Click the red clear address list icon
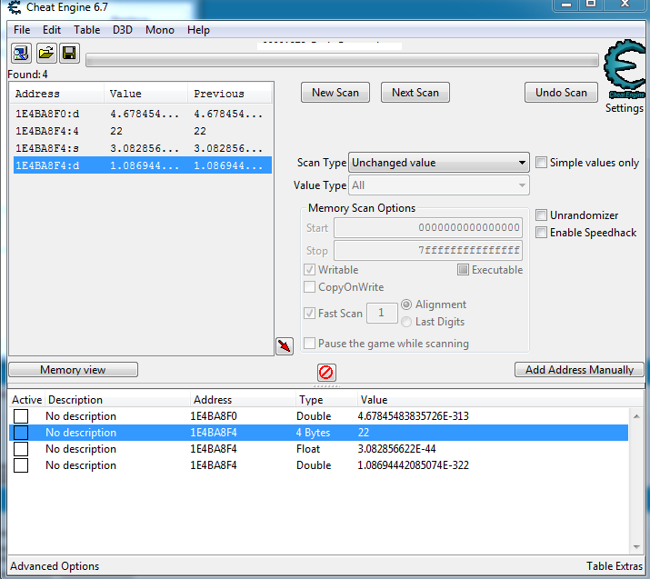 coord(326,372)
